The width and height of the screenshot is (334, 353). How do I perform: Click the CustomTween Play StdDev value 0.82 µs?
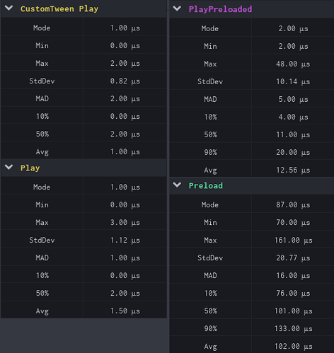pos(125,81)
